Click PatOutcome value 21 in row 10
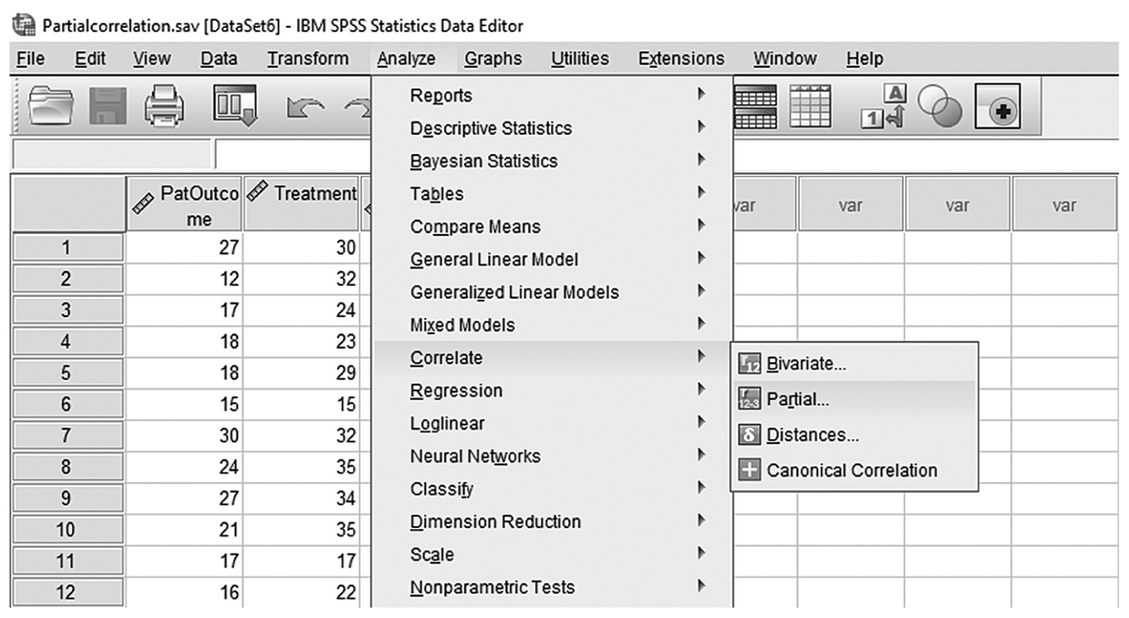 (x=184, y=530)
